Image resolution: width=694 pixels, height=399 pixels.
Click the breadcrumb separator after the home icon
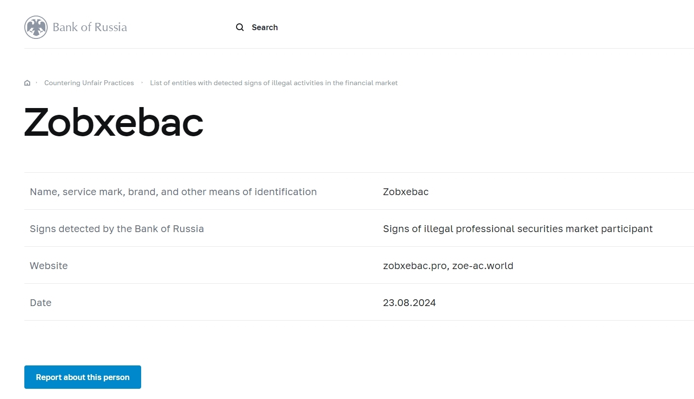[37, 83]
